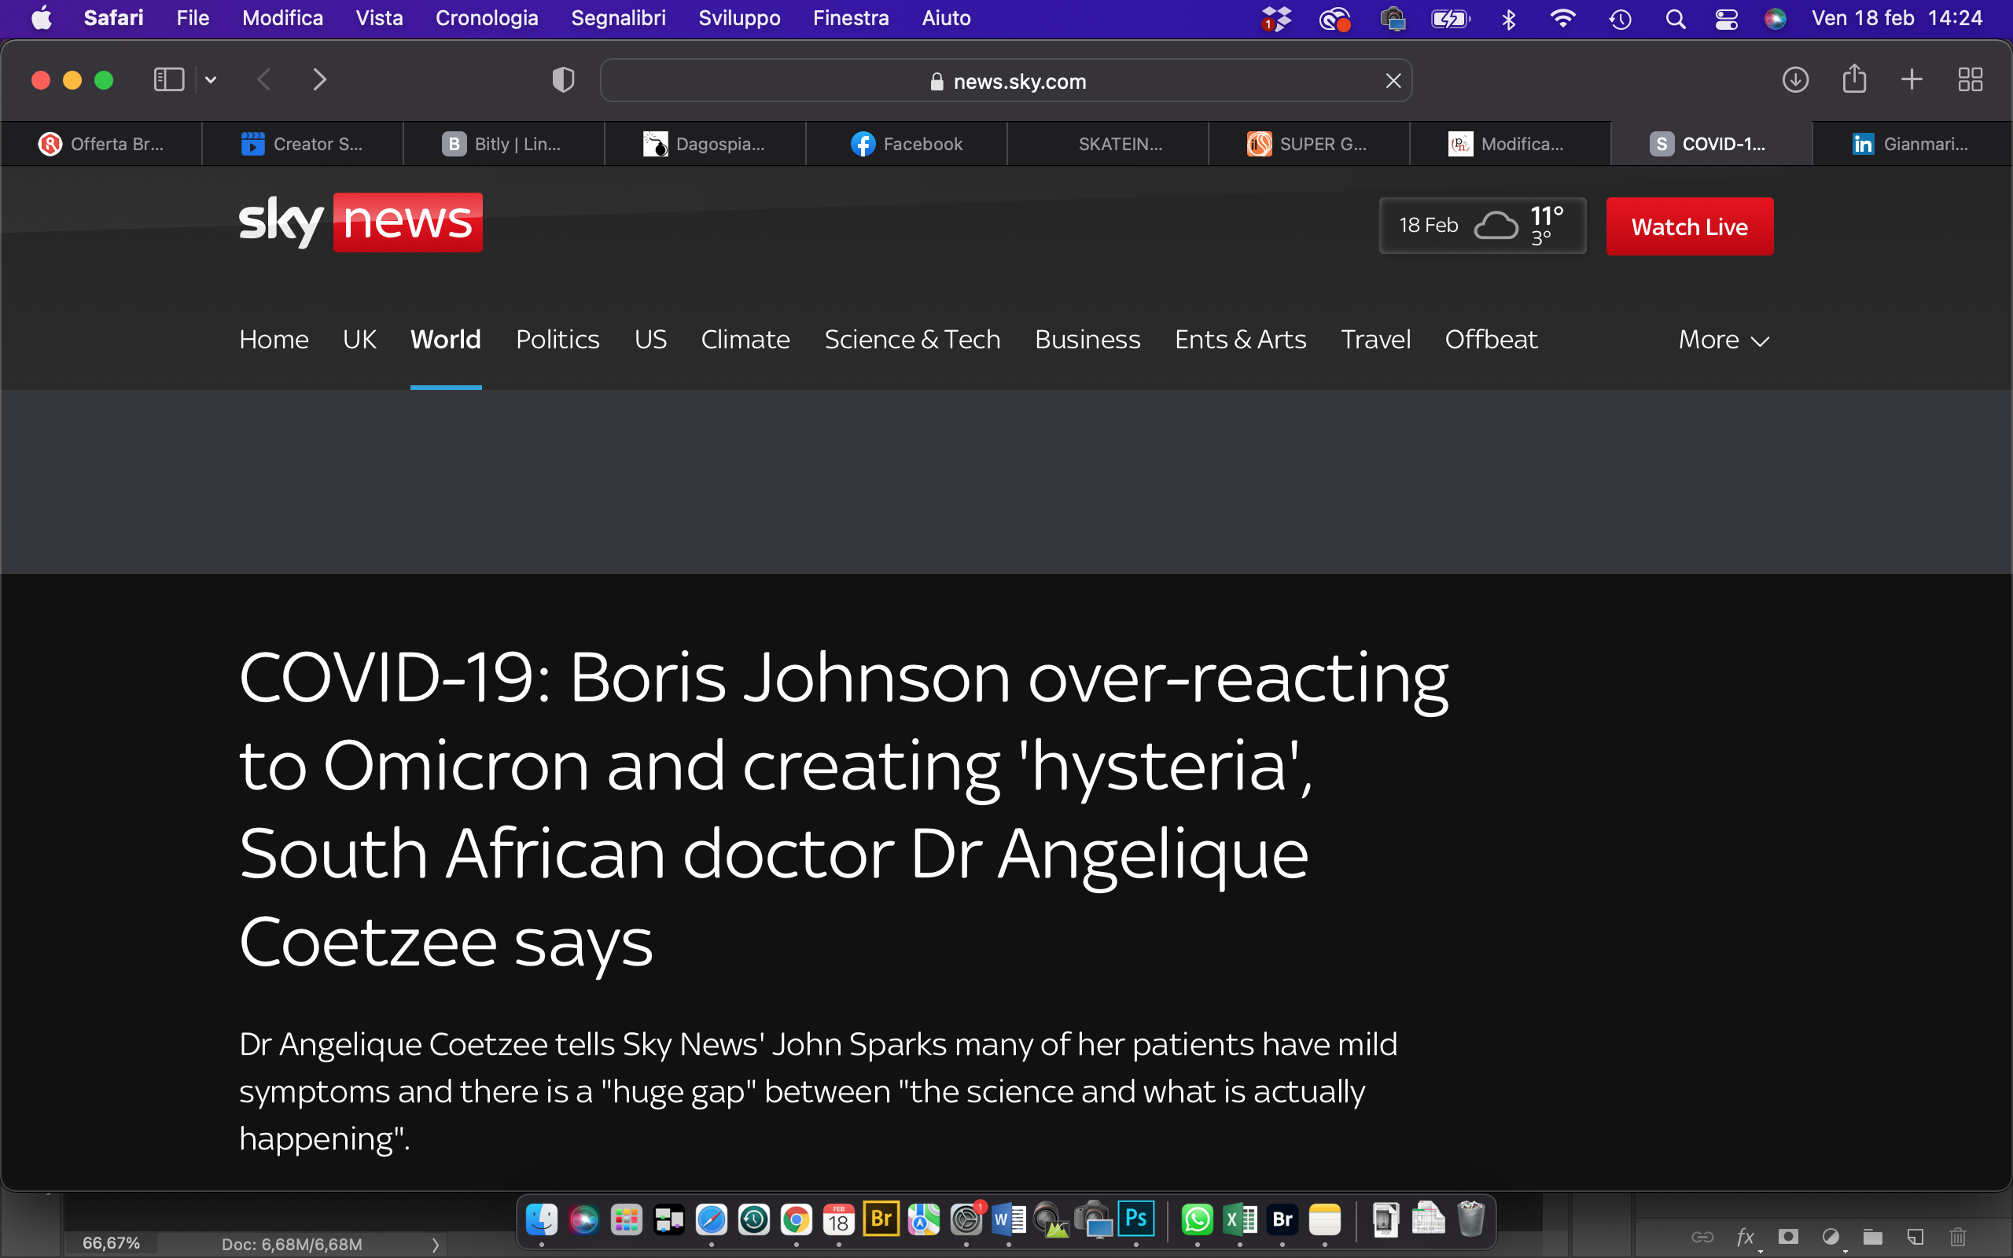Expand the sidebar options dropdown arrow

tap(211, 80)
